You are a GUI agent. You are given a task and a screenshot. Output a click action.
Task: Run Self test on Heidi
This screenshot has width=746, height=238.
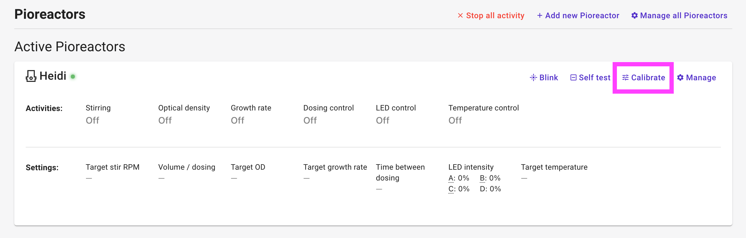(x=590, y=77)
